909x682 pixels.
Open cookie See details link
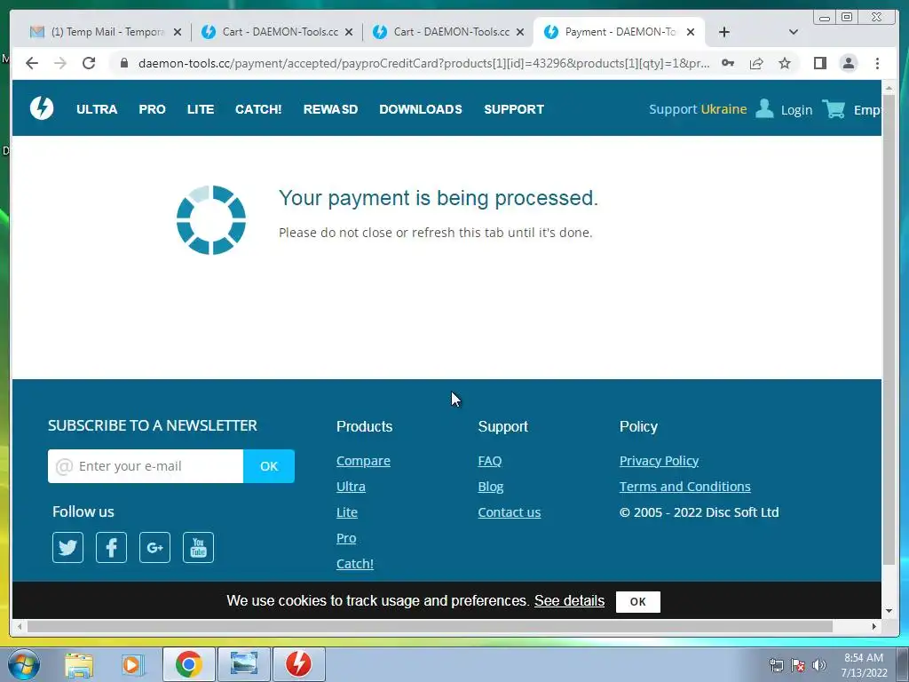click(569, 600)
